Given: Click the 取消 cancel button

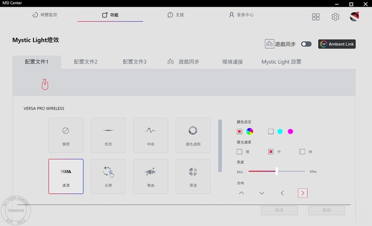Looking at the screenshot, I should [279, 210].
